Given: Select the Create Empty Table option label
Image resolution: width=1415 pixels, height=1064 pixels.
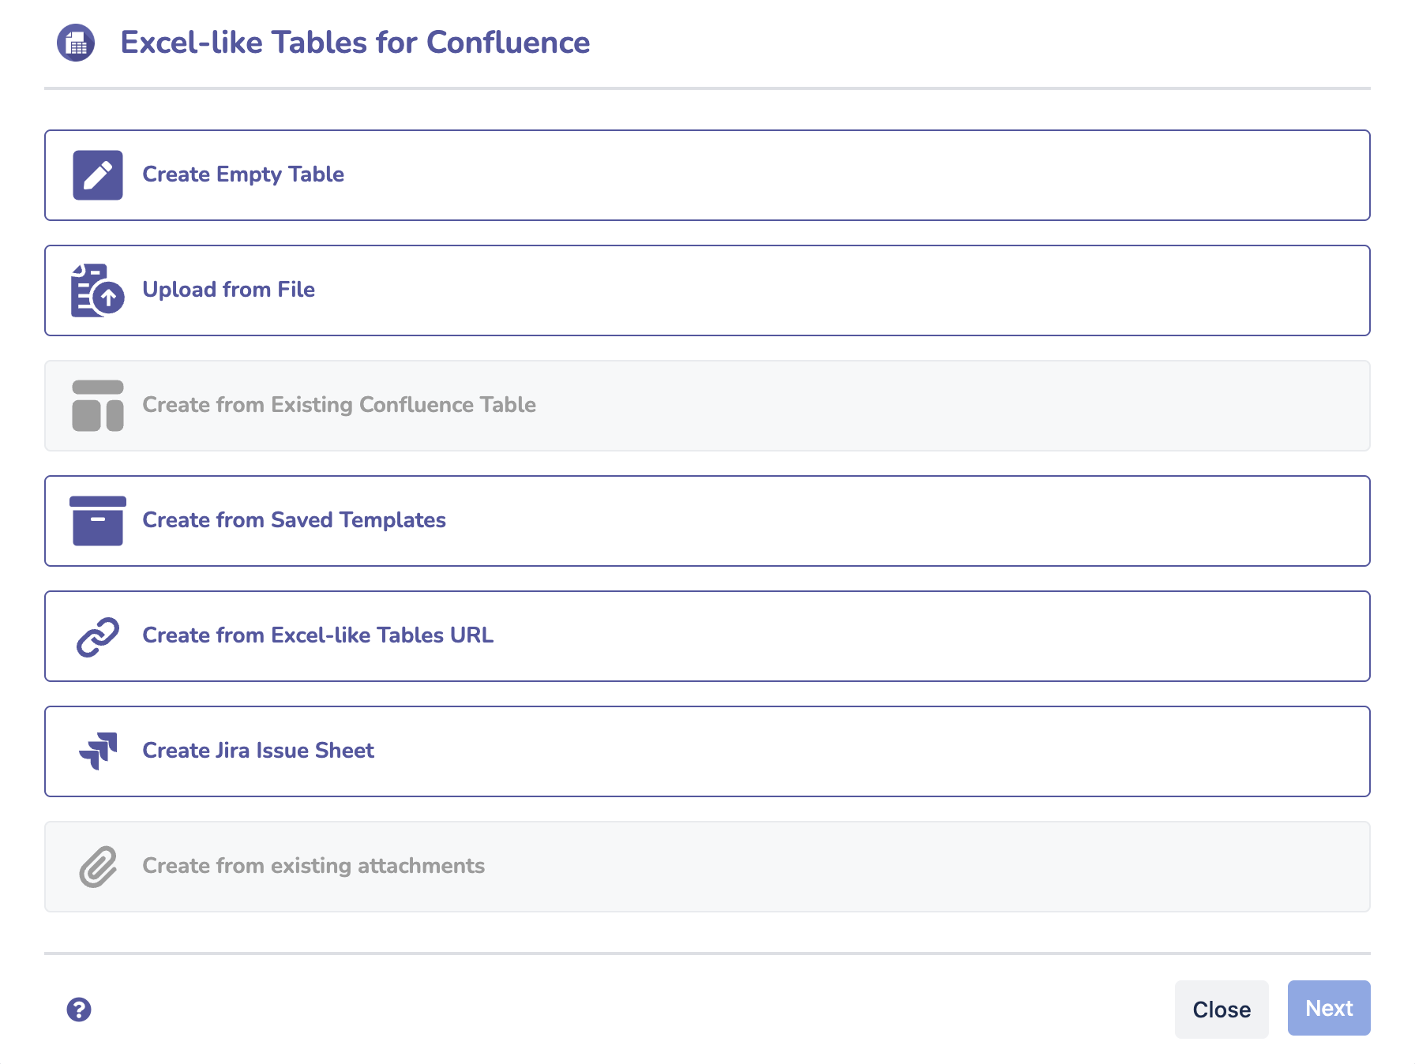Looking at the screenshot, I should coord(243,174).
